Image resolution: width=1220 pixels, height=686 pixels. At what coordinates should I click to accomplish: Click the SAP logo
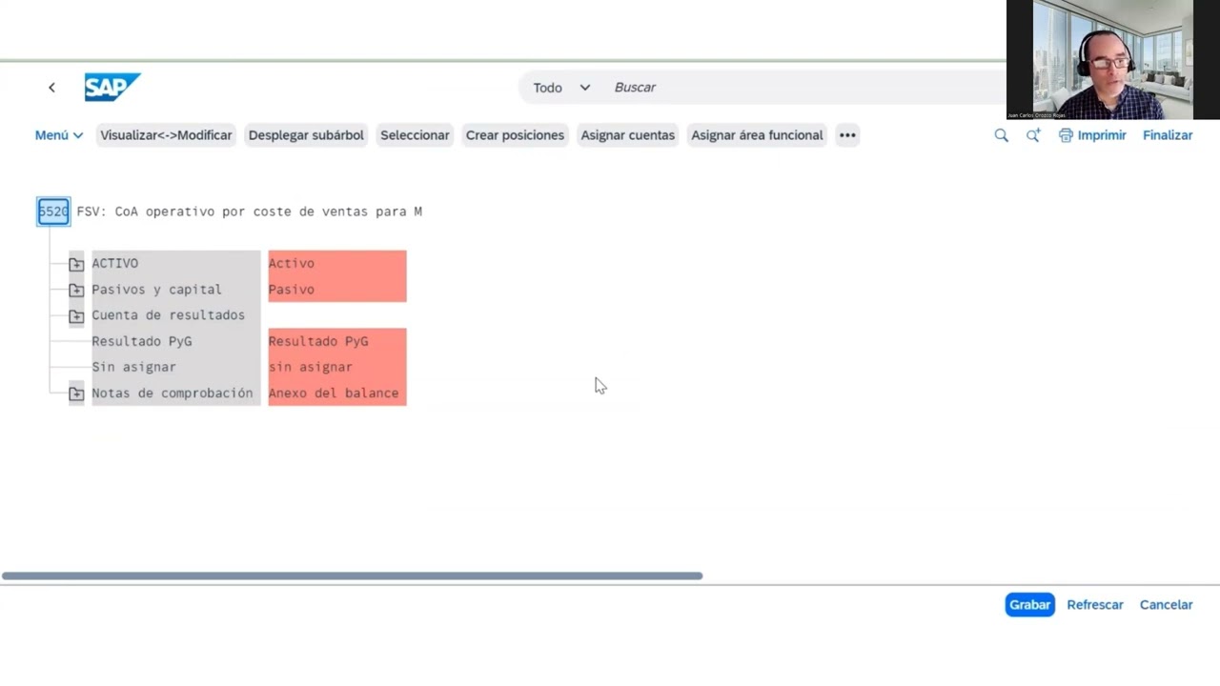(x=112, y=87)
